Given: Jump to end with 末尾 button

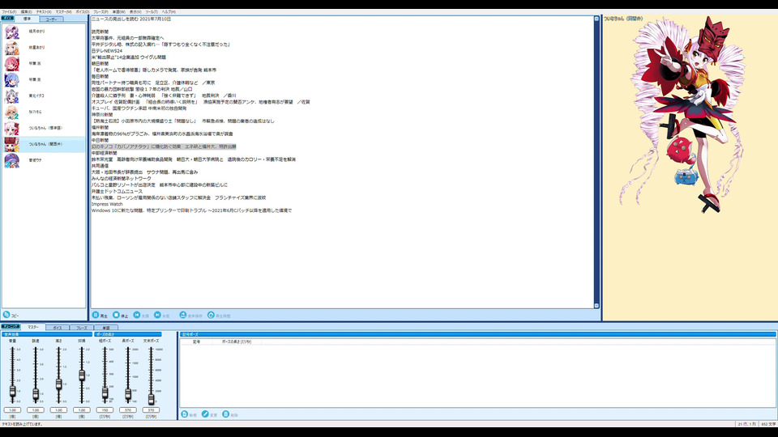Looking at the screenshot, I should coord(162,315).
